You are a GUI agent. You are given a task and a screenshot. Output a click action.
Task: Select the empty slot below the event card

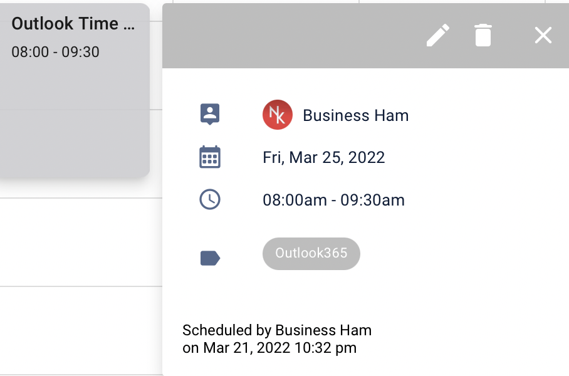pyautogui.click(x=81, y=242)
